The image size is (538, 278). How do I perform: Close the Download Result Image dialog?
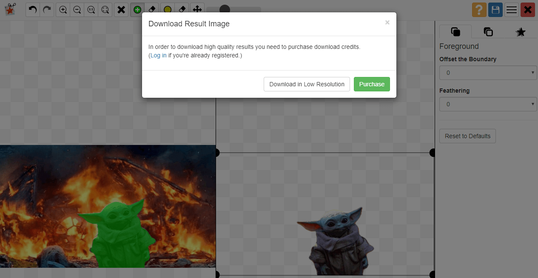[x=387, y=23]
